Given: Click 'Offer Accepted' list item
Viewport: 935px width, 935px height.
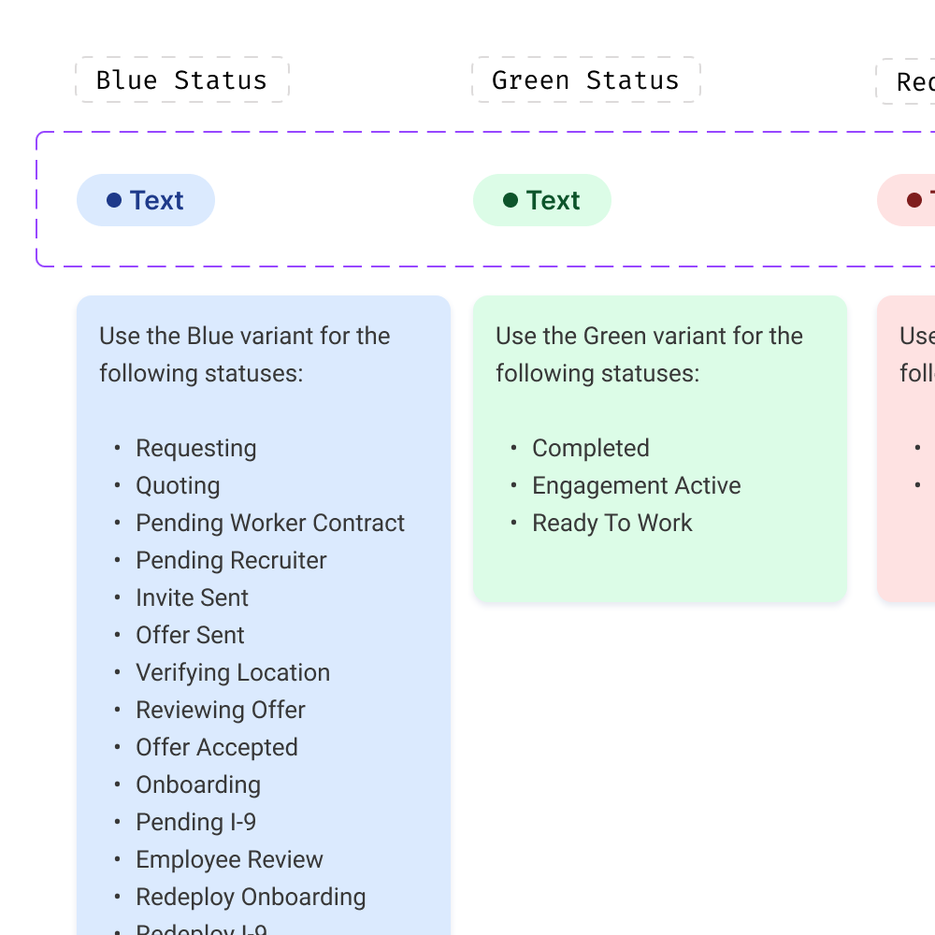Looking at the screenshot, I should (x=217, y=747).
